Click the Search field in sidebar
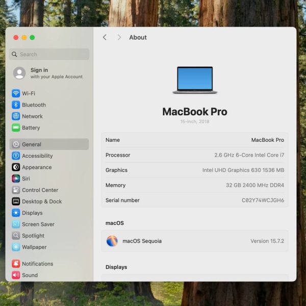The image size is (306, 306). point(49,54)
